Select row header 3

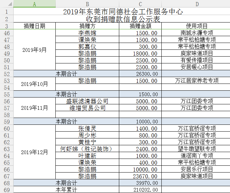[6, 26]
